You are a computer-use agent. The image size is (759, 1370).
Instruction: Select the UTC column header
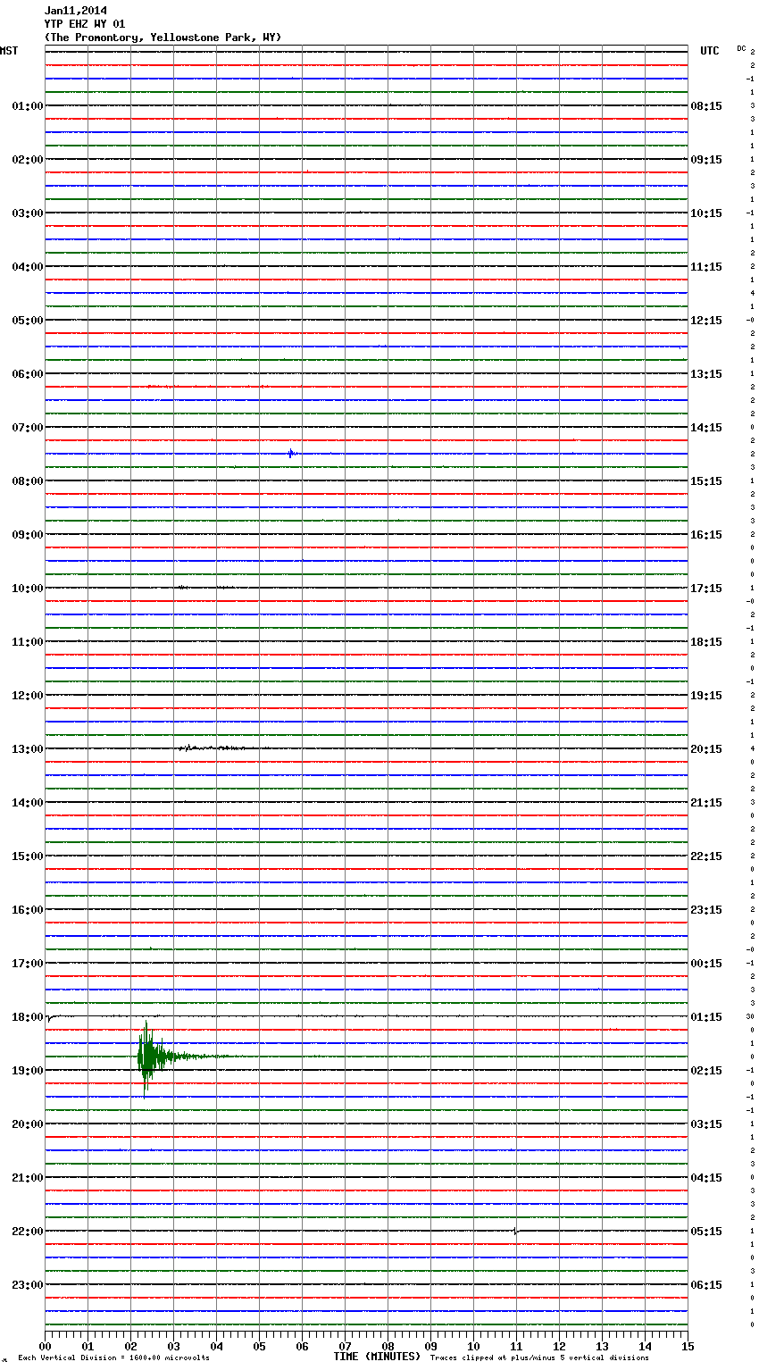pos(709,51)
